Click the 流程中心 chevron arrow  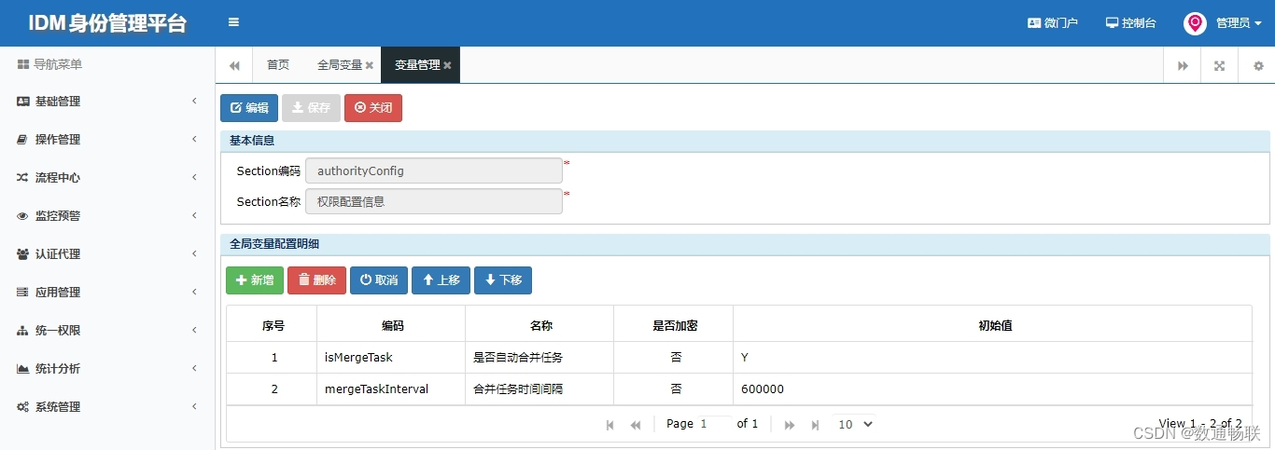(x=194, y=177)
